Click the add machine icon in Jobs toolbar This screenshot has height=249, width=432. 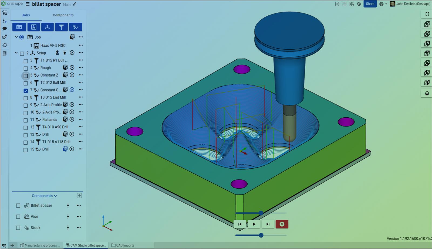coord(33,27)
